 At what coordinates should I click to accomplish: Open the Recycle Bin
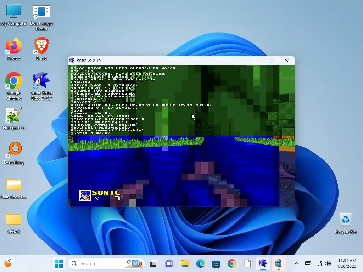click(x=345, y=223)
